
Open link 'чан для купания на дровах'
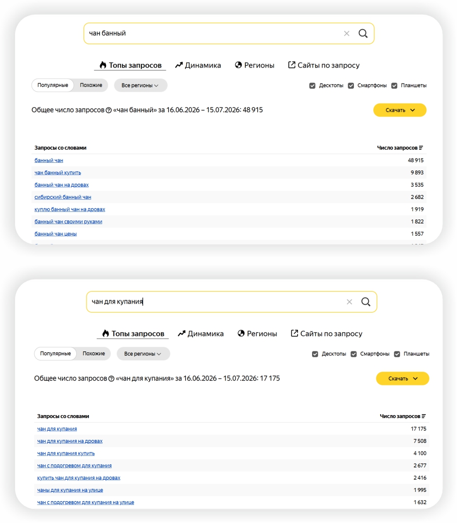tap(70, 441)
